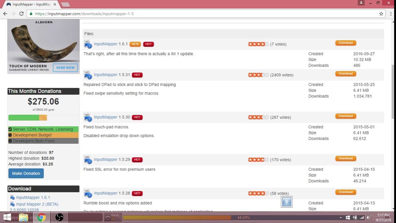The width and height of the screenshot is (396, 223).
Task: Rate InputMapper 1.6.1 using the stars
Action: (258, 44)
